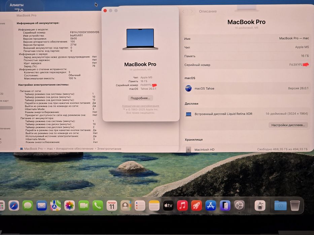
Task: Launch the Reminders app
Action: pos(140,205)
